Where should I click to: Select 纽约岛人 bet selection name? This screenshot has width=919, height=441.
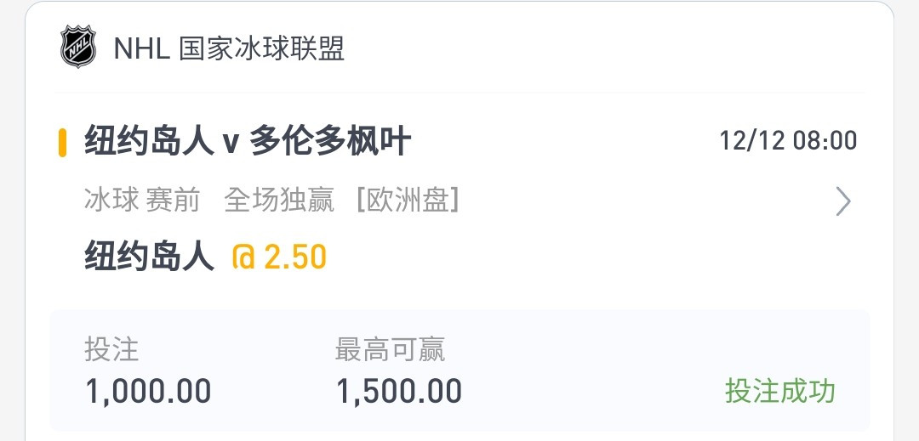[150, 256]
